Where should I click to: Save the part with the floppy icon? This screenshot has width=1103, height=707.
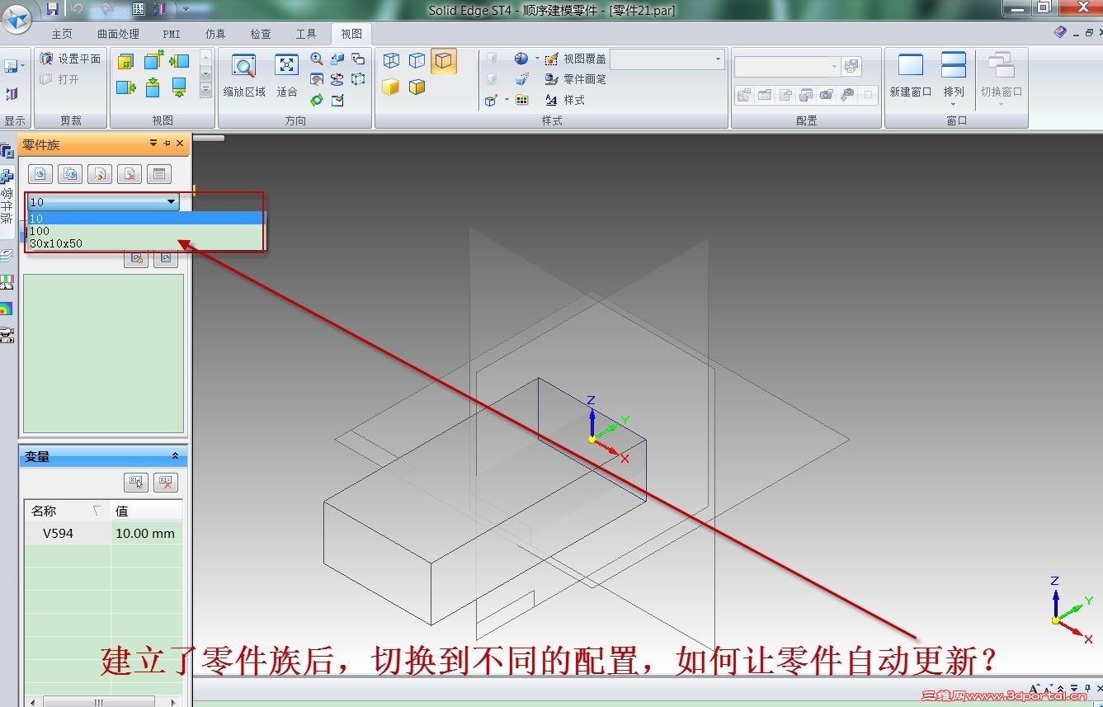click(x=52, y=9)
